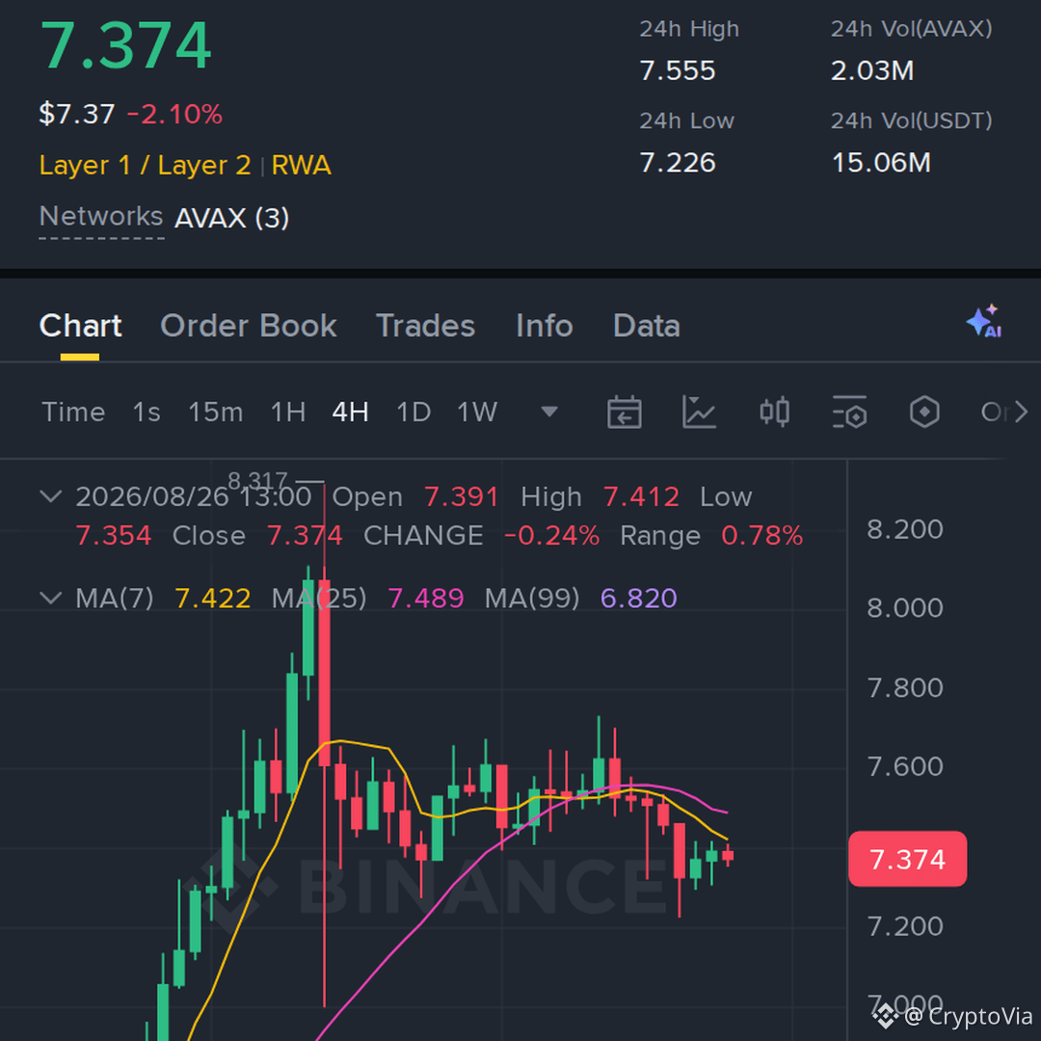The height and width of the screenshot is (1041, 1041).
Task: Open the AI assistant sparkle icon
Action: tap(984, 321)
